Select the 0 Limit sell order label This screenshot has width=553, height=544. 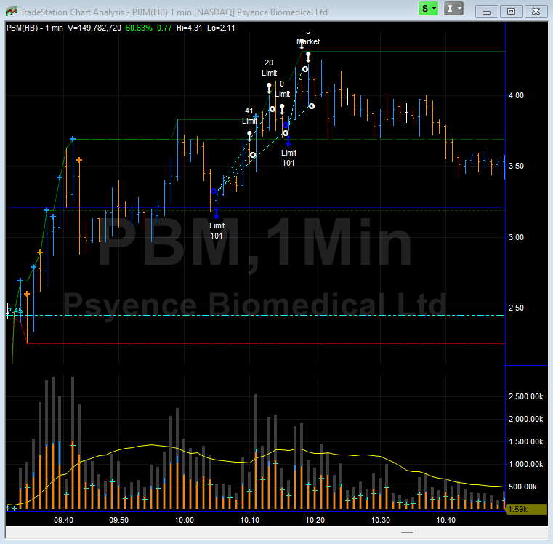coord(282,89)
